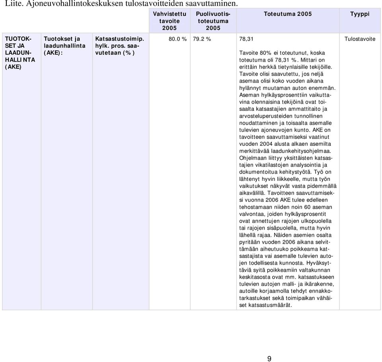382x362 pixels.
Task: Click the 'Vahvistettu tavoite 2005' column header
Action: coord(170,21)
